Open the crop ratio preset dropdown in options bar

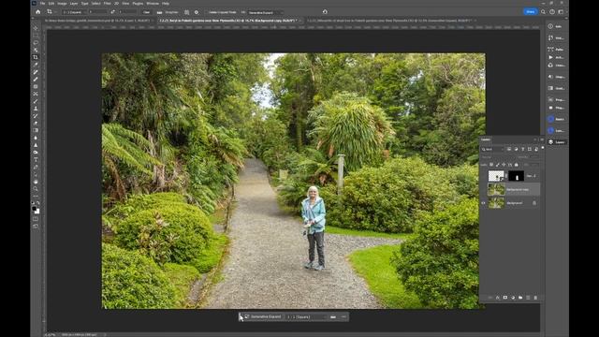point(73,12)
